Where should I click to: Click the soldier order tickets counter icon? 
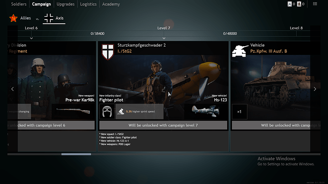click(299, 4)
